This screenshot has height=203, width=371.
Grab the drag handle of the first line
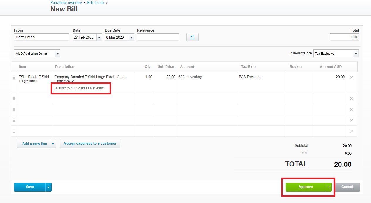coord(14,77)
